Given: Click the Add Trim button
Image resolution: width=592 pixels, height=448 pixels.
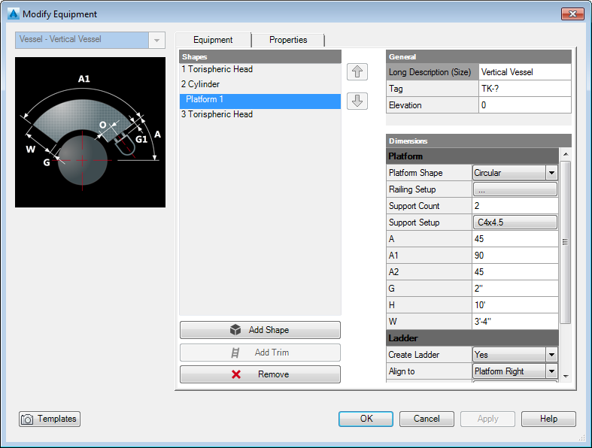Looking at the screenshot, I should 260,353.
